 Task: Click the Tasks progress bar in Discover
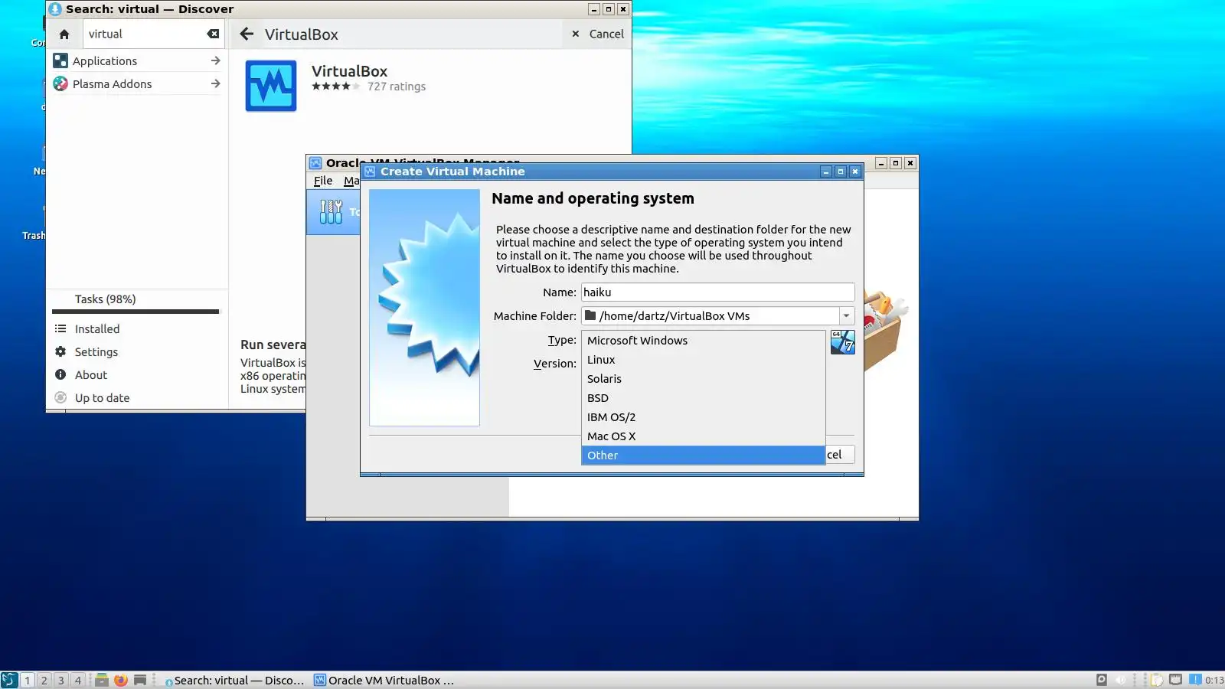(136, 312)
